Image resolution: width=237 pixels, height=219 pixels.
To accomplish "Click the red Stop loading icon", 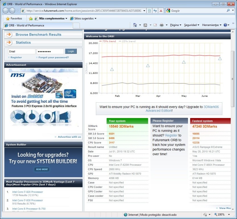I will [161, 11].
